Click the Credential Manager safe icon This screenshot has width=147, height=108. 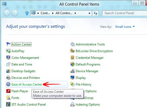[x=72, y=57]
